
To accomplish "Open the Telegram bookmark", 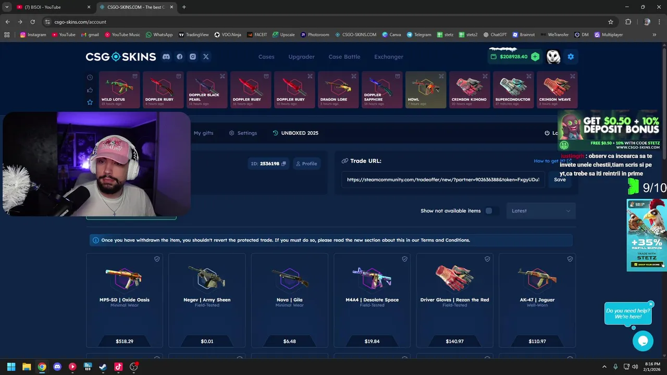I will (418, 35).
